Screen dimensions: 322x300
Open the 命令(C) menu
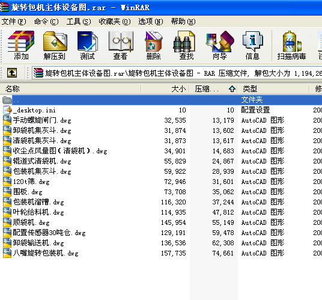(x=46, y=22)
